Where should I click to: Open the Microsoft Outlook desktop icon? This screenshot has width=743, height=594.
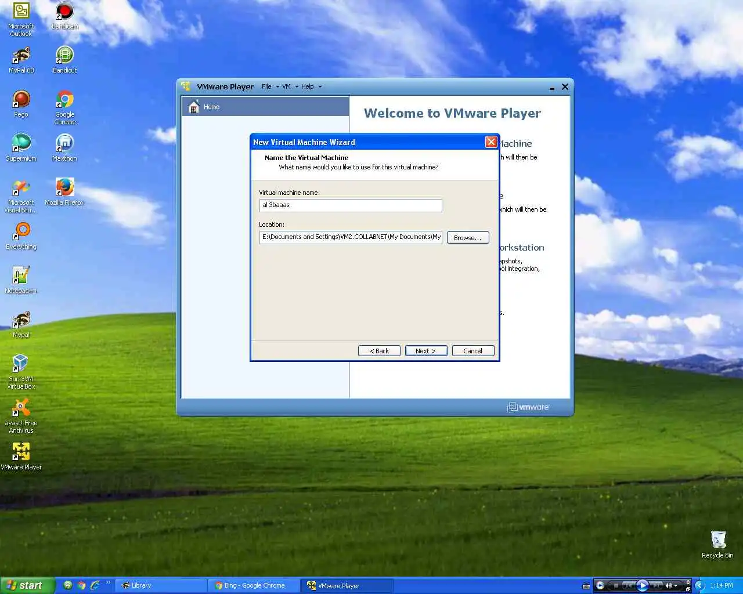(x=21, y=20)
